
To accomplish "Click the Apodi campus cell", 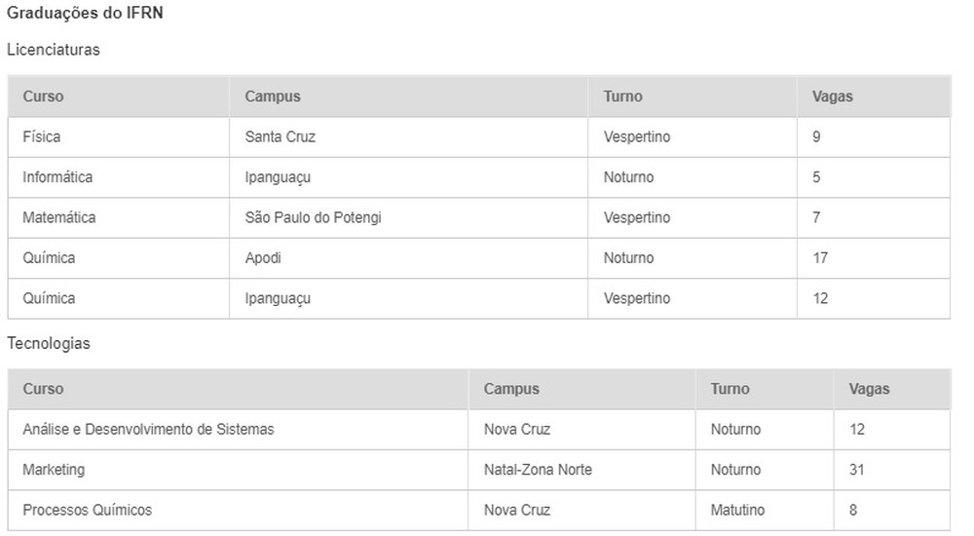I will tap(263, 258).
